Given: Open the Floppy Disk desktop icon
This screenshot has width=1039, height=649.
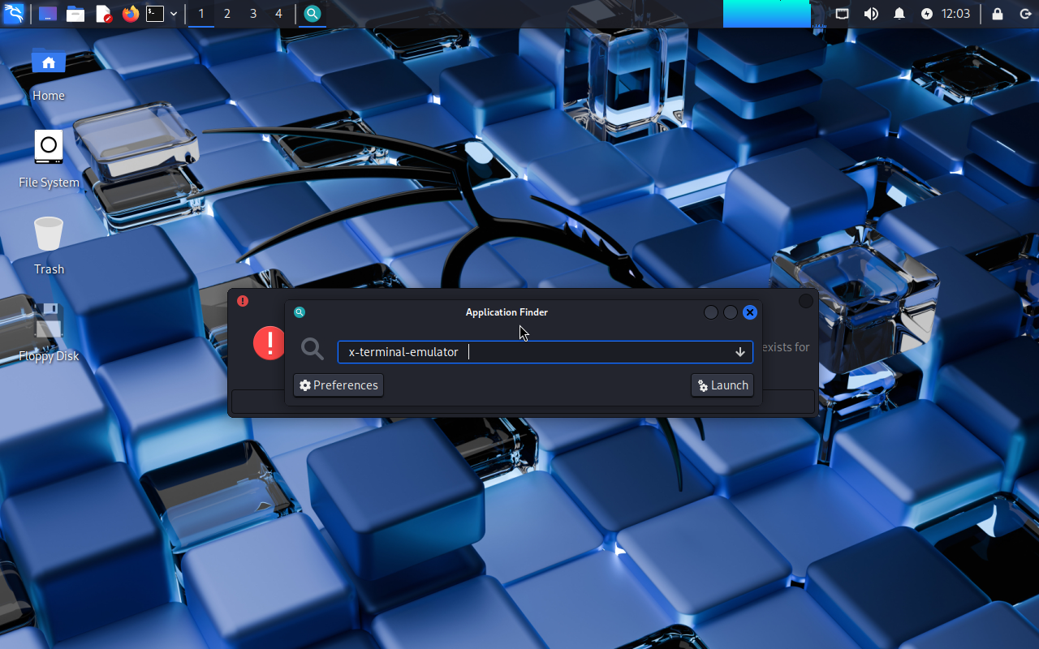Looking at the screenshot, I should point(49,320).
